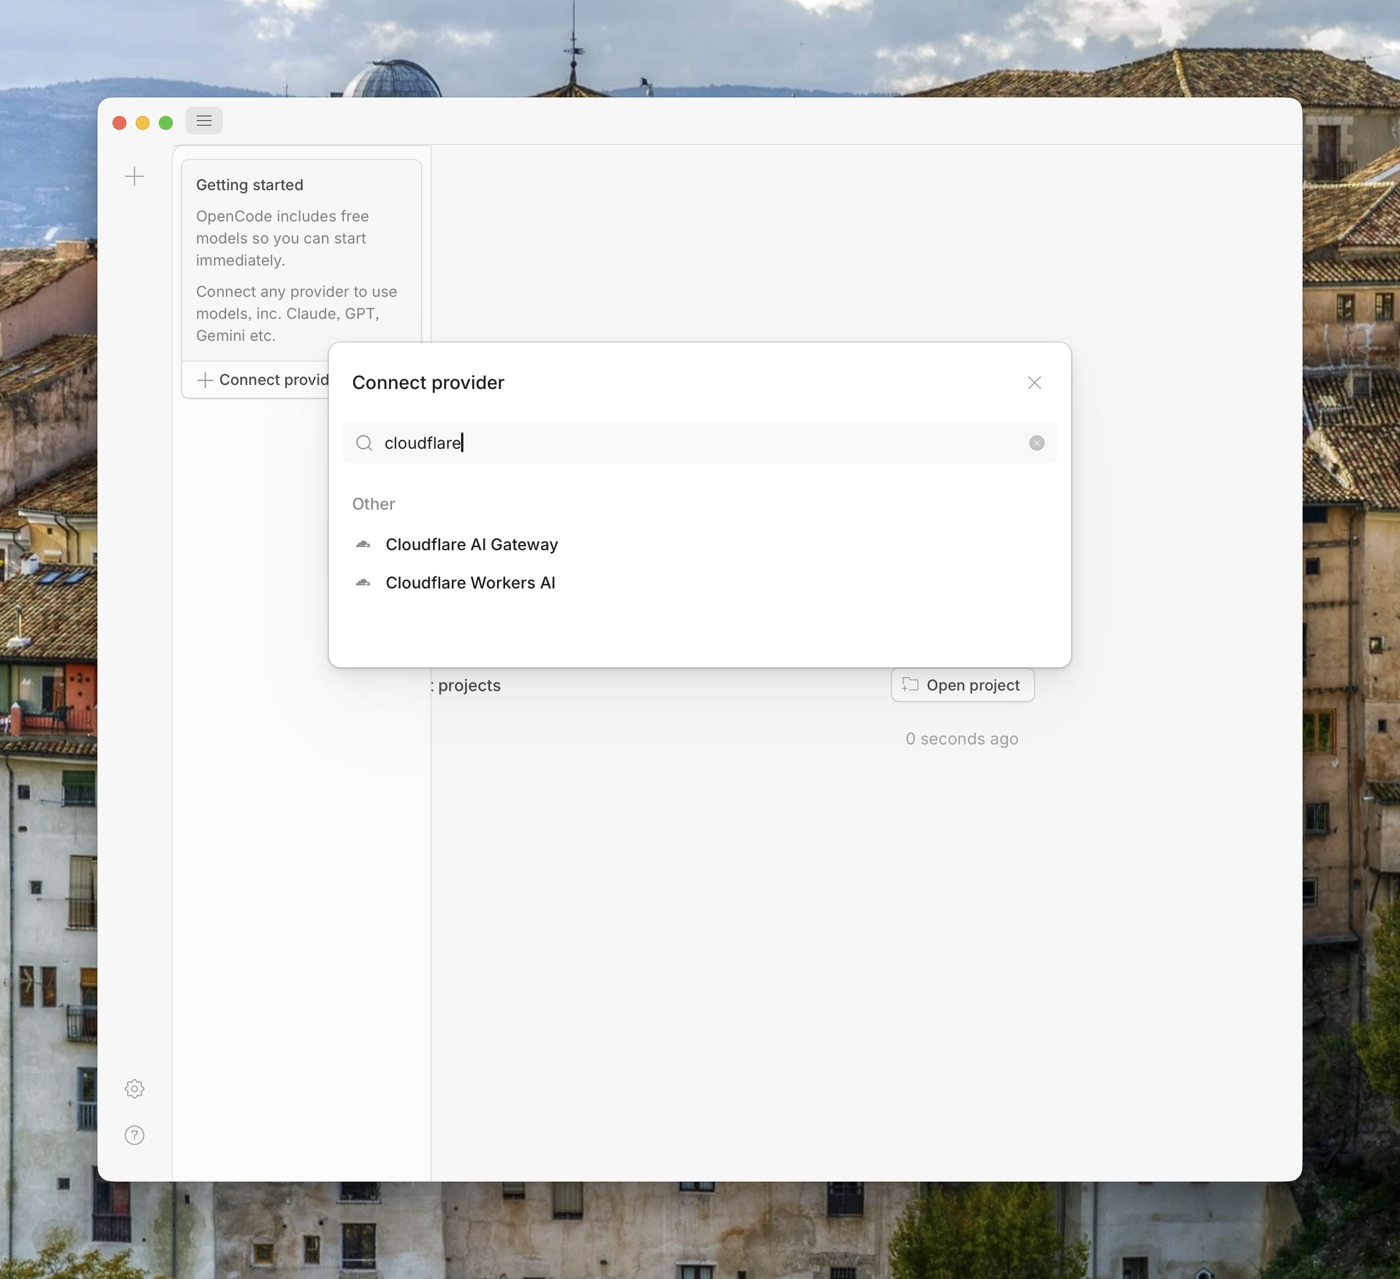
Task: Open help via the question mark icon
Action: point(134,1135)
